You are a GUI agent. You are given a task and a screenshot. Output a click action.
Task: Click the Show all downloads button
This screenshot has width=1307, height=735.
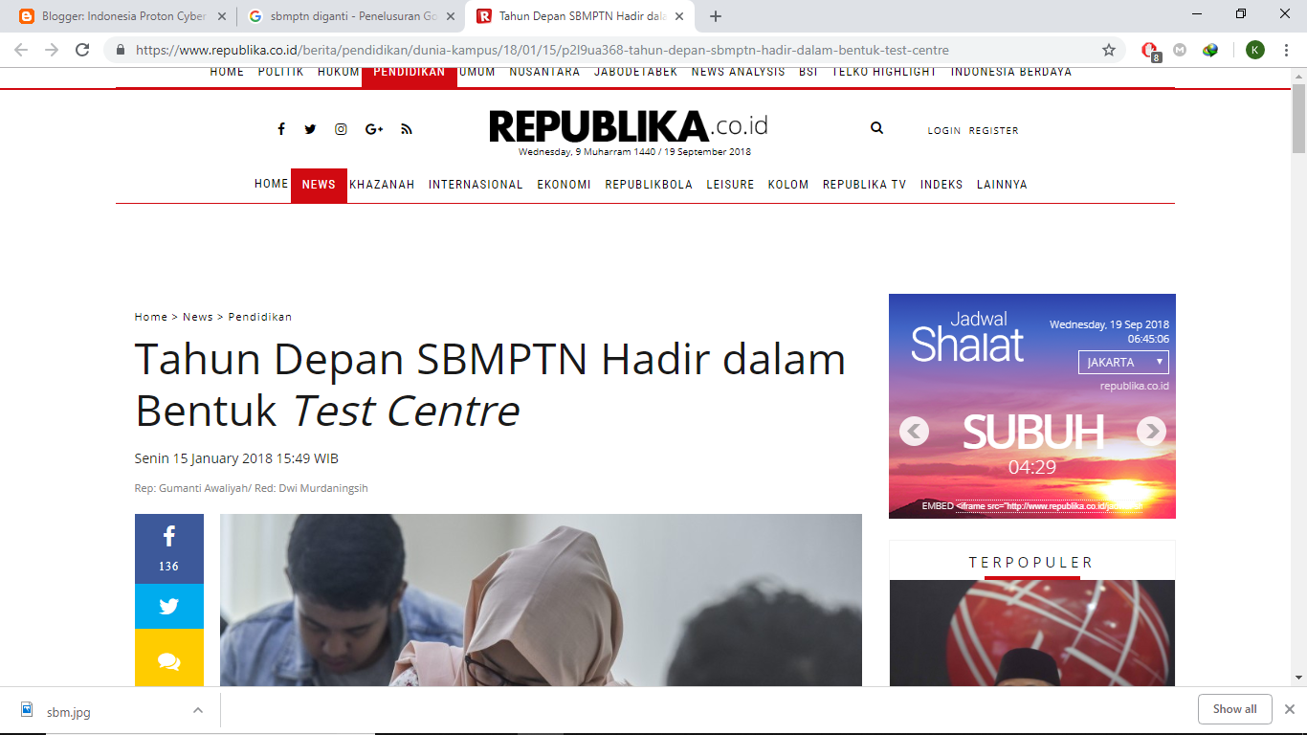[x=1234, y=709]
